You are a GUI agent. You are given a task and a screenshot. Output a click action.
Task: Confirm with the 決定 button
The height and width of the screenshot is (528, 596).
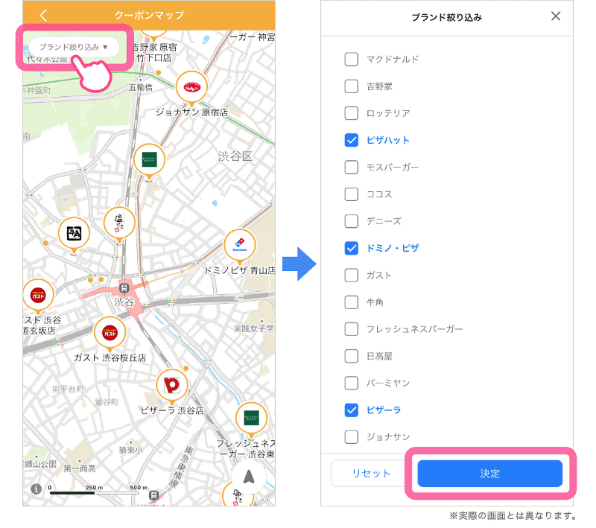tap(489, 474)
